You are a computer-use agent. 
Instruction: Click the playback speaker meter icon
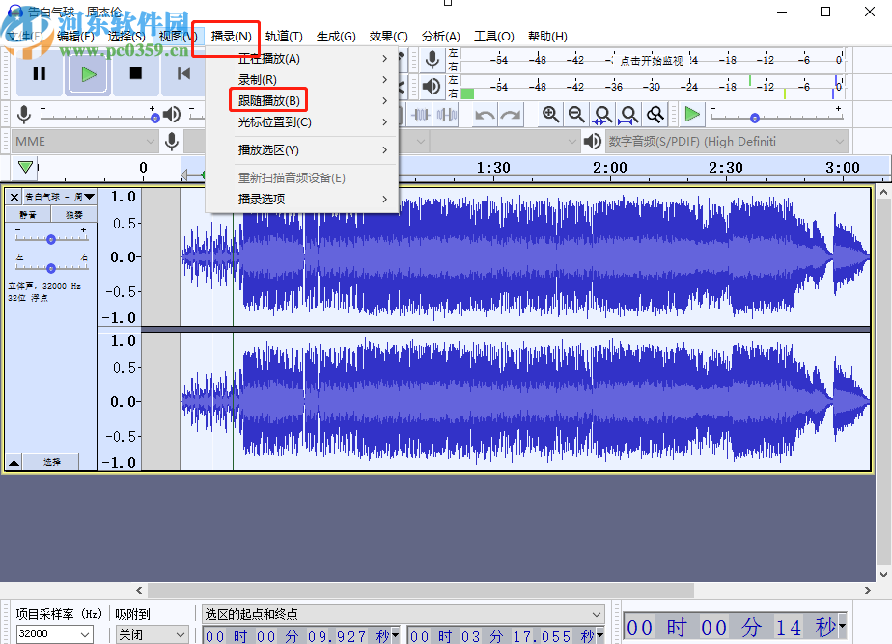[432, 86]
